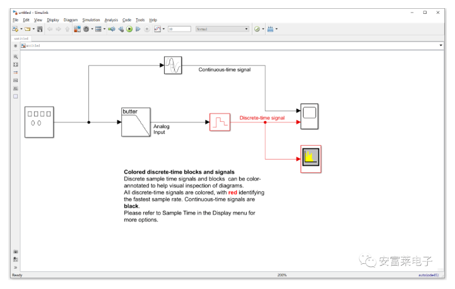The width and height of the screenshot is (455, 289).
Task: Select the red Zero-Order Hold block
Action: [x=220, y=122]
